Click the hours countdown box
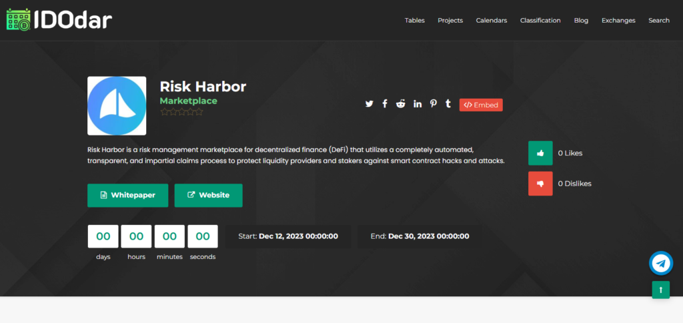This screenshot has width=683, height=323. pyautogui.click(x=136, y=236)
